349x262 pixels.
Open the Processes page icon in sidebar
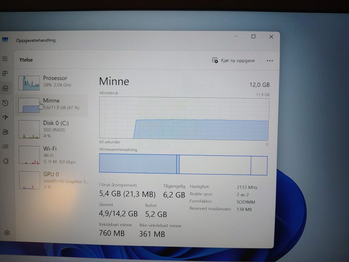[x=5, y=74]
